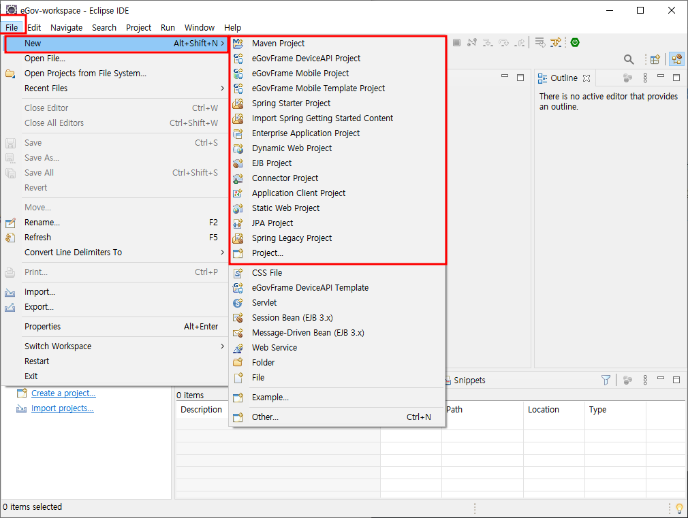Click the Description column header
This screenshot has height=518, width=688.
click(202, 410)
